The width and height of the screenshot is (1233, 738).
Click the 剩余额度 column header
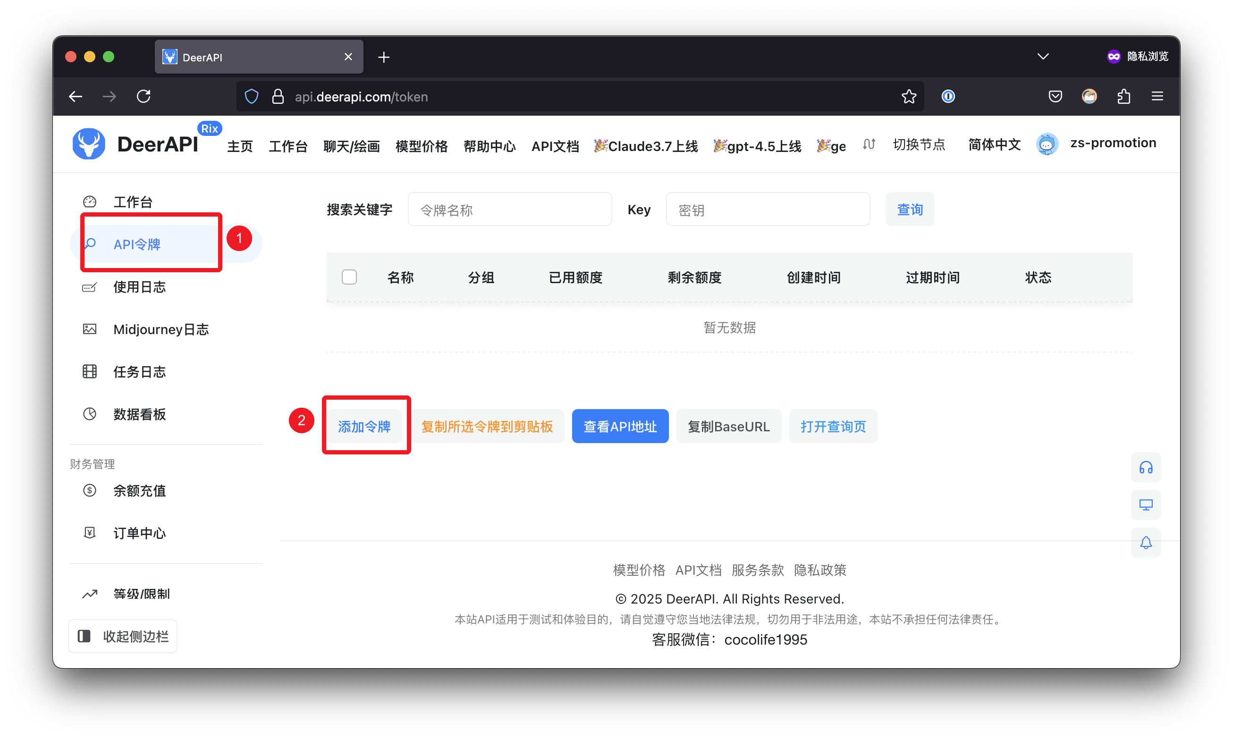(x=694, y=277)
